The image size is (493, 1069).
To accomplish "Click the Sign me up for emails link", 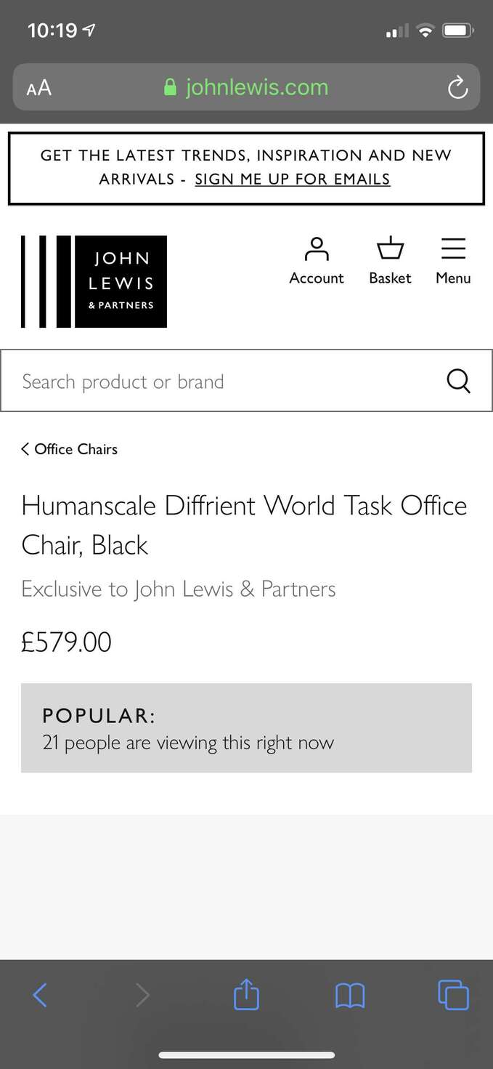I will pyautogui.click(x=293, y=179).
